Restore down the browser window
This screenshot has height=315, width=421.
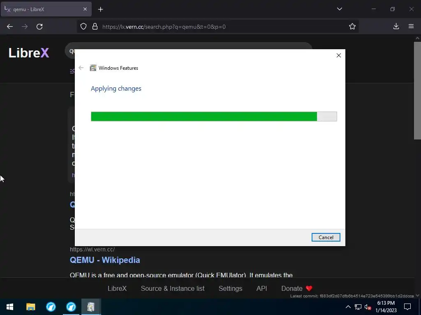click(393, 9)
